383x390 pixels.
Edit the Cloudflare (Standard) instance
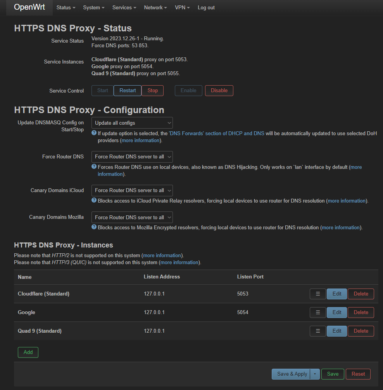337,294
